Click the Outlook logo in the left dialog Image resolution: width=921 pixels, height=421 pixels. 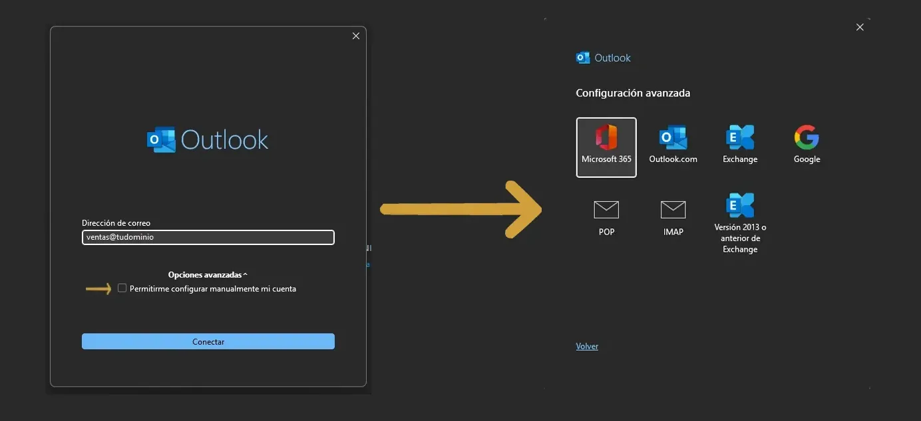tap(208, 139)
